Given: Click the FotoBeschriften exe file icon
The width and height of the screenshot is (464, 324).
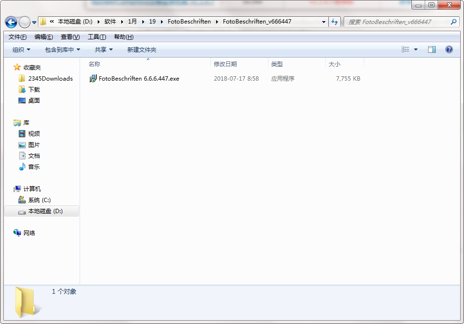Looking at the screenshot, I should point(93,78).
